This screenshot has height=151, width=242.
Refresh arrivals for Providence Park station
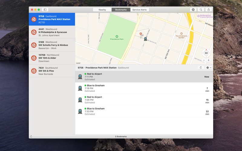(201, 68)
